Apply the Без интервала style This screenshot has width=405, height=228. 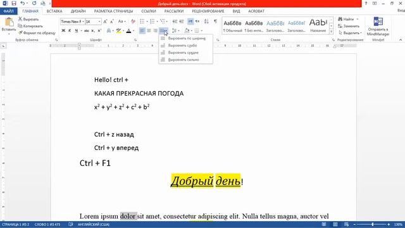click(254, 26)
